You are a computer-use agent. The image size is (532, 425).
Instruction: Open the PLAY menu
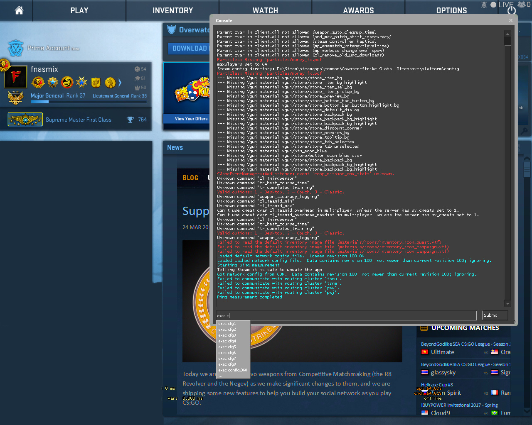point(79,10)
